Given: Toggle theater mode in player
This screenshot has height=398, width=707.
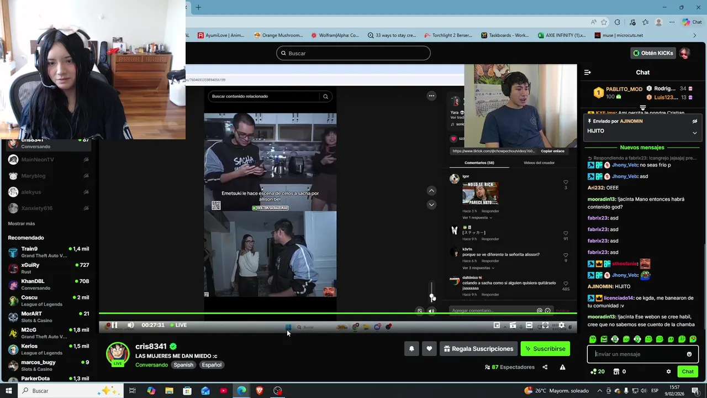Looking at the screenshot, I should [529, 325].
